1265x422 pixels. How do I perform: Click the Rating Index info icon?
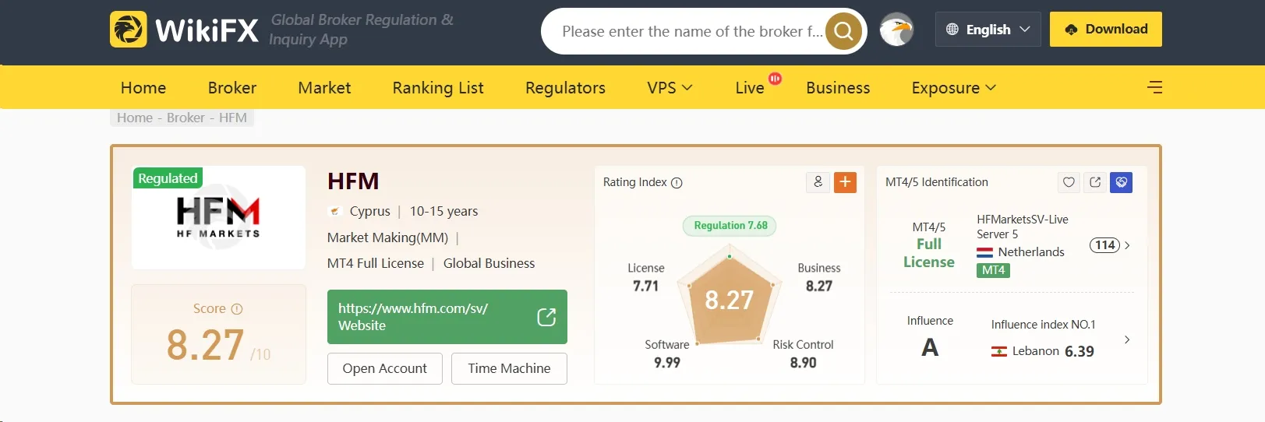[677, 183]
